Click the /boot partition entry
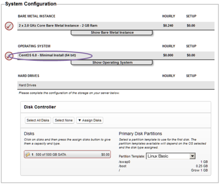 [123, 166]
